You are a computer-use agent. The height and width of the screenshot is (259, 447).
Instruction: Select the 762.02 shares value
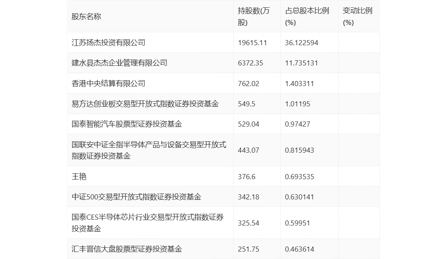(x=248, y=84)
